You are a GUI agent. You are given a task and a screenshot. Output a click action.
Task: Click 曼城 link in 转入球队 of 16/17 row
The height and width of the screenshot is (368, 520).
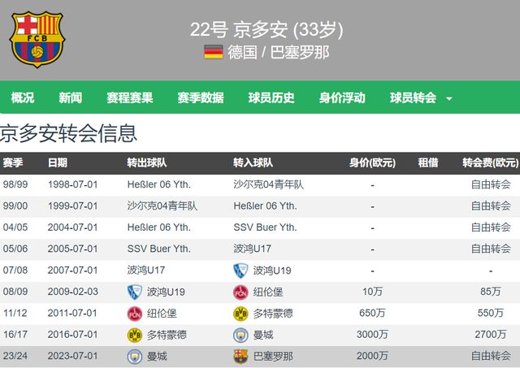click(263, 335)
